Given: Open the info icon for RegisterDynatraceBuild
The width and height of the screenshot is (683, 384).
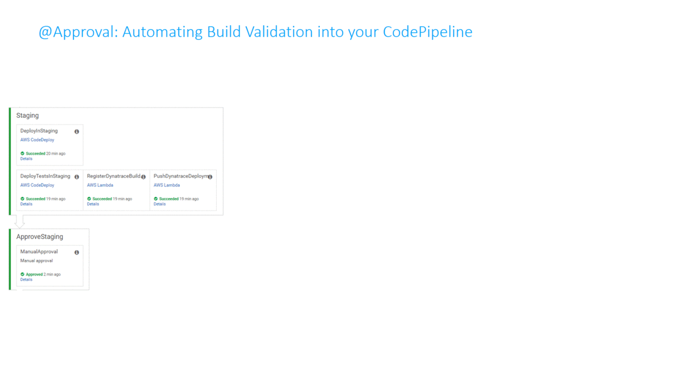Looking at the screenshot, I should [x=143, y=177].
